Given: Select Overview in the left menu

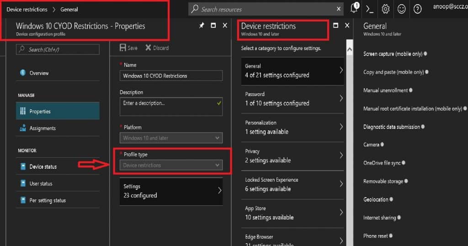Looking at the screenshot, I should (x=39, y=73).
